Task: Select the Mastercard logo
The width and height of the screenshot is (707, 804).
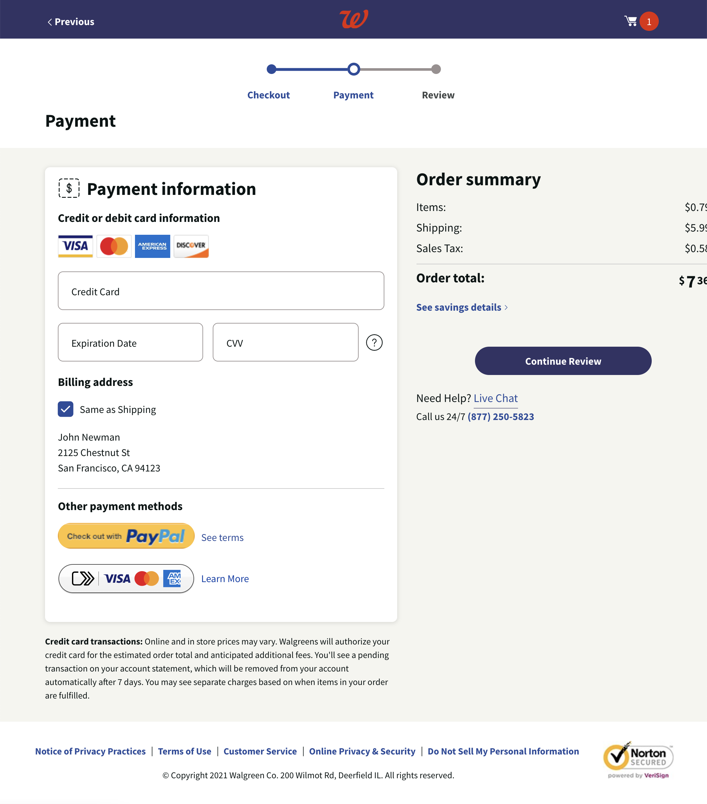Action: tap(113, 246)
